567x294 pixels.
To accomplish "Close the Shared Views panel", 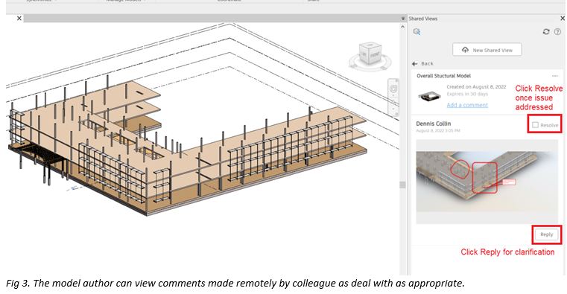I will 563,18.
